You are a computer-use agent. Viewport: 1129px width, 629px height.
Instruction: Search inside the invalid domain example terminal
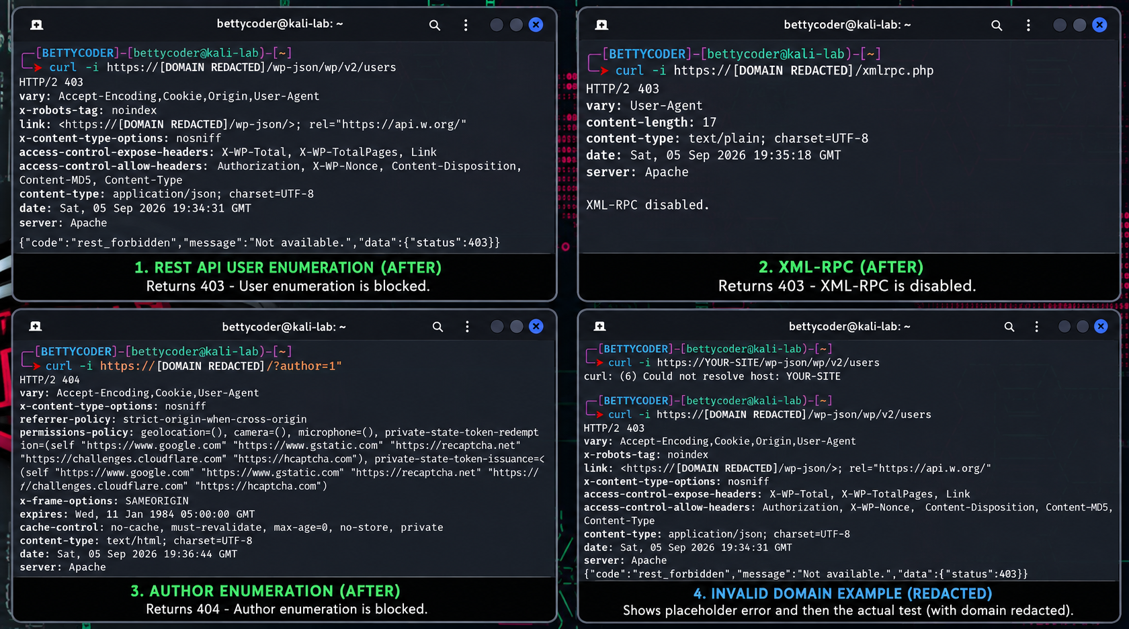(x=1009, y=327)
